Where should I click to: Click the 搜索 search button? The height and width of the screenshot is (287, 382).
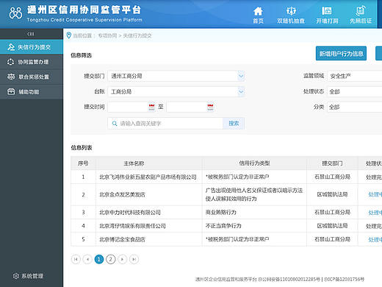coord(234,124)
